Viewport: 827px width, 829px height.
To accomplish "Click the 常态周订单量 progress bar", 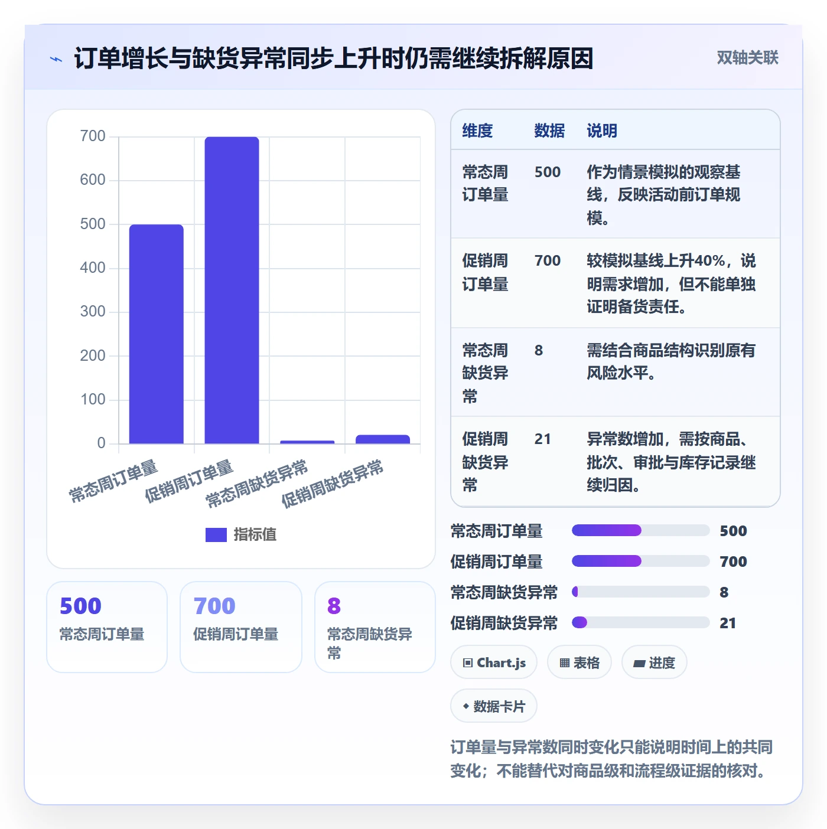I will (641, 530).
